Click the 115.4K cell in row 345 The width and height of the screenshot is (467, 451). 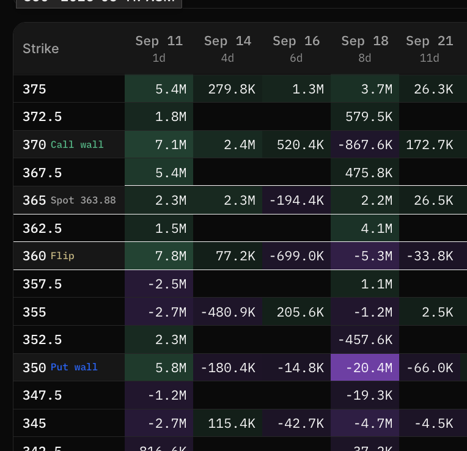[x=228, y=424]
